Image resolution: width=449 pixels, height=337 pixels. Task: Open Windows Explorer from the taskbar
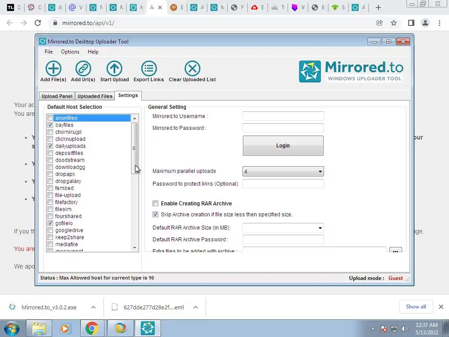(39, 328)
